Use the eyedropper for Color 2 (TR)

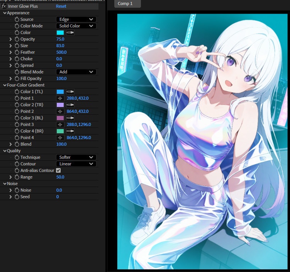(x=70, y=105)
